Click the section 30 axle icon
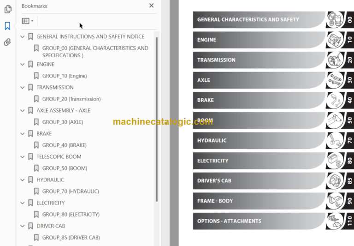354x246 pixels. pos(335,80)
